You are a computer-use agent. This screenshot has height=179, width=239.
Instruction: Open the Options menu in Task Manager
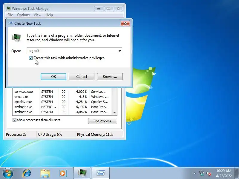point(23,15)
